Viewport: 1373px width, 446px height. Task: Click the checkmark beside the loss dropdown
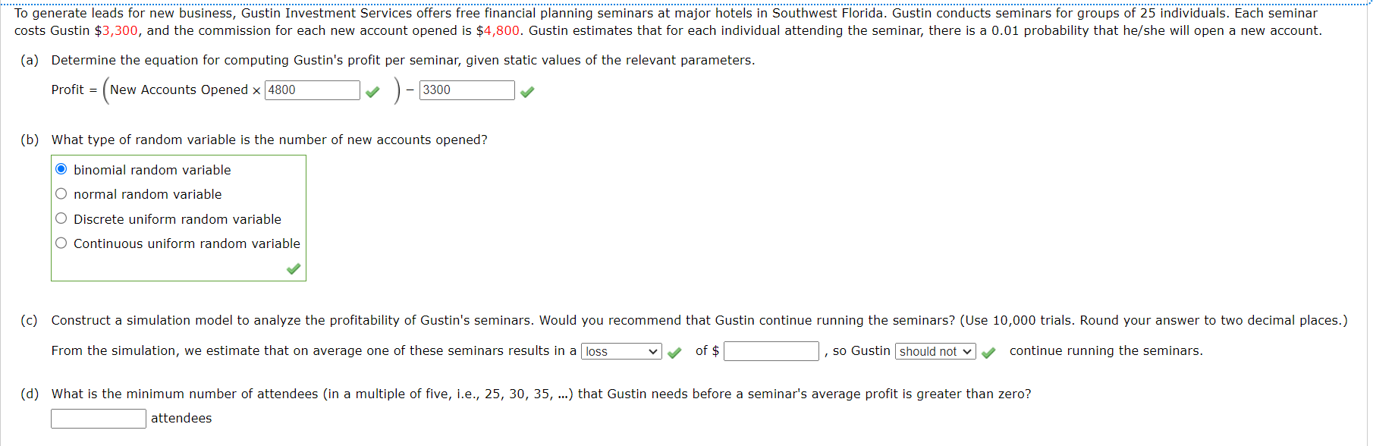pos(674,351)
